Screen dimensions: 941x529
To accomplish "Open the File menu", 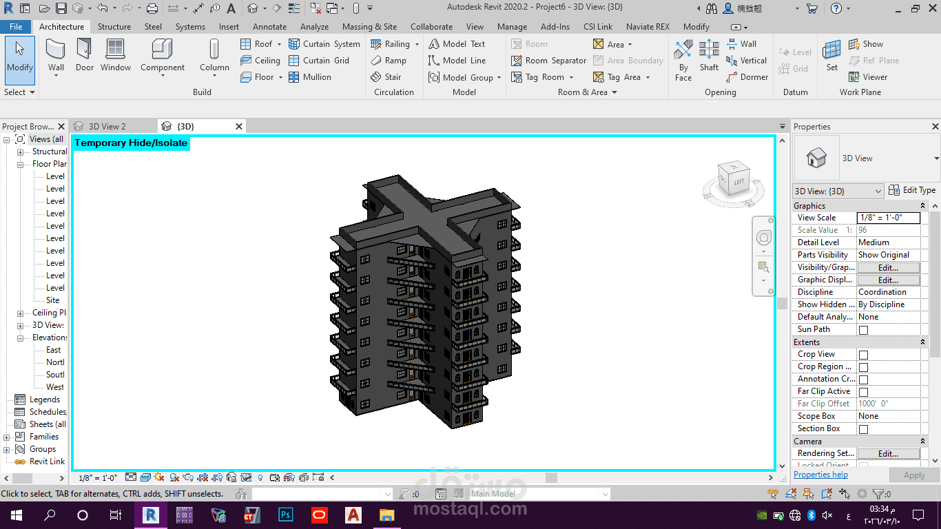I will point(16,27).
